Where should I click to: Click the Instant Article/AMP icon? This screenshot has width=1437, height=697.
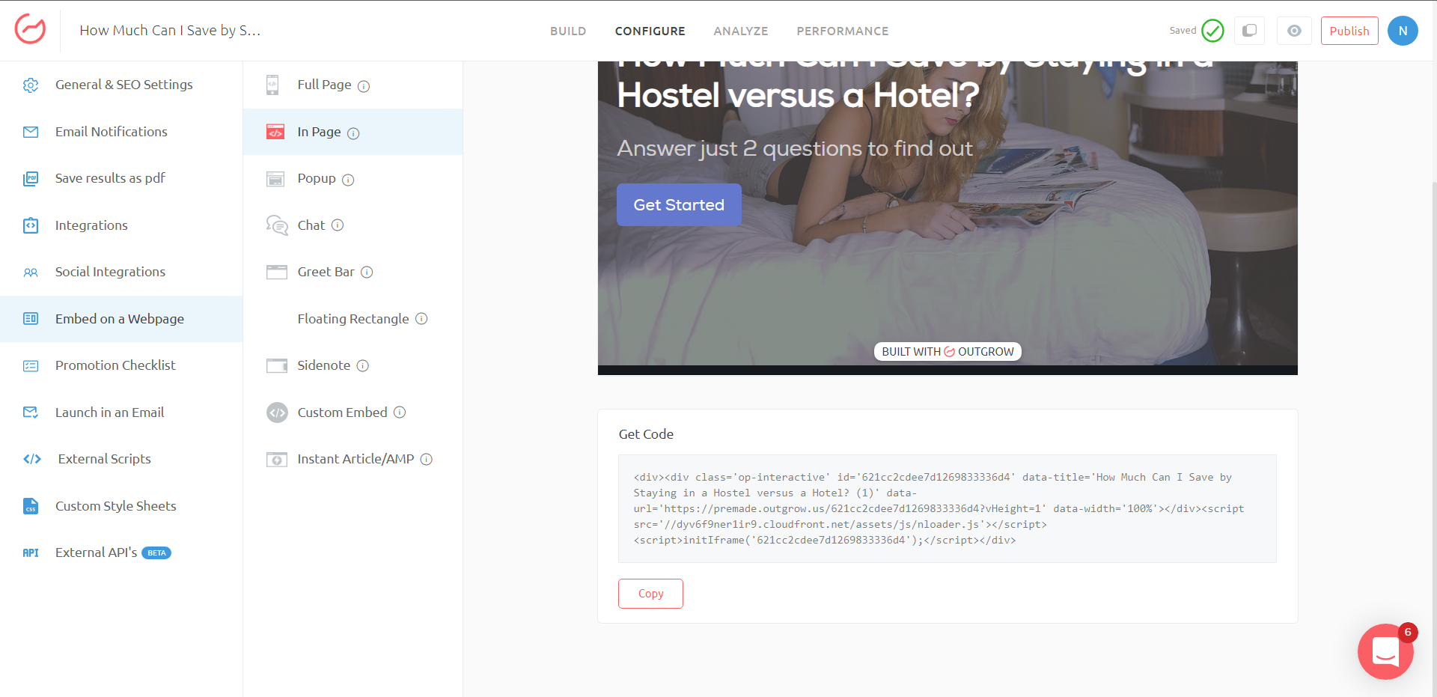coord(277,460)
